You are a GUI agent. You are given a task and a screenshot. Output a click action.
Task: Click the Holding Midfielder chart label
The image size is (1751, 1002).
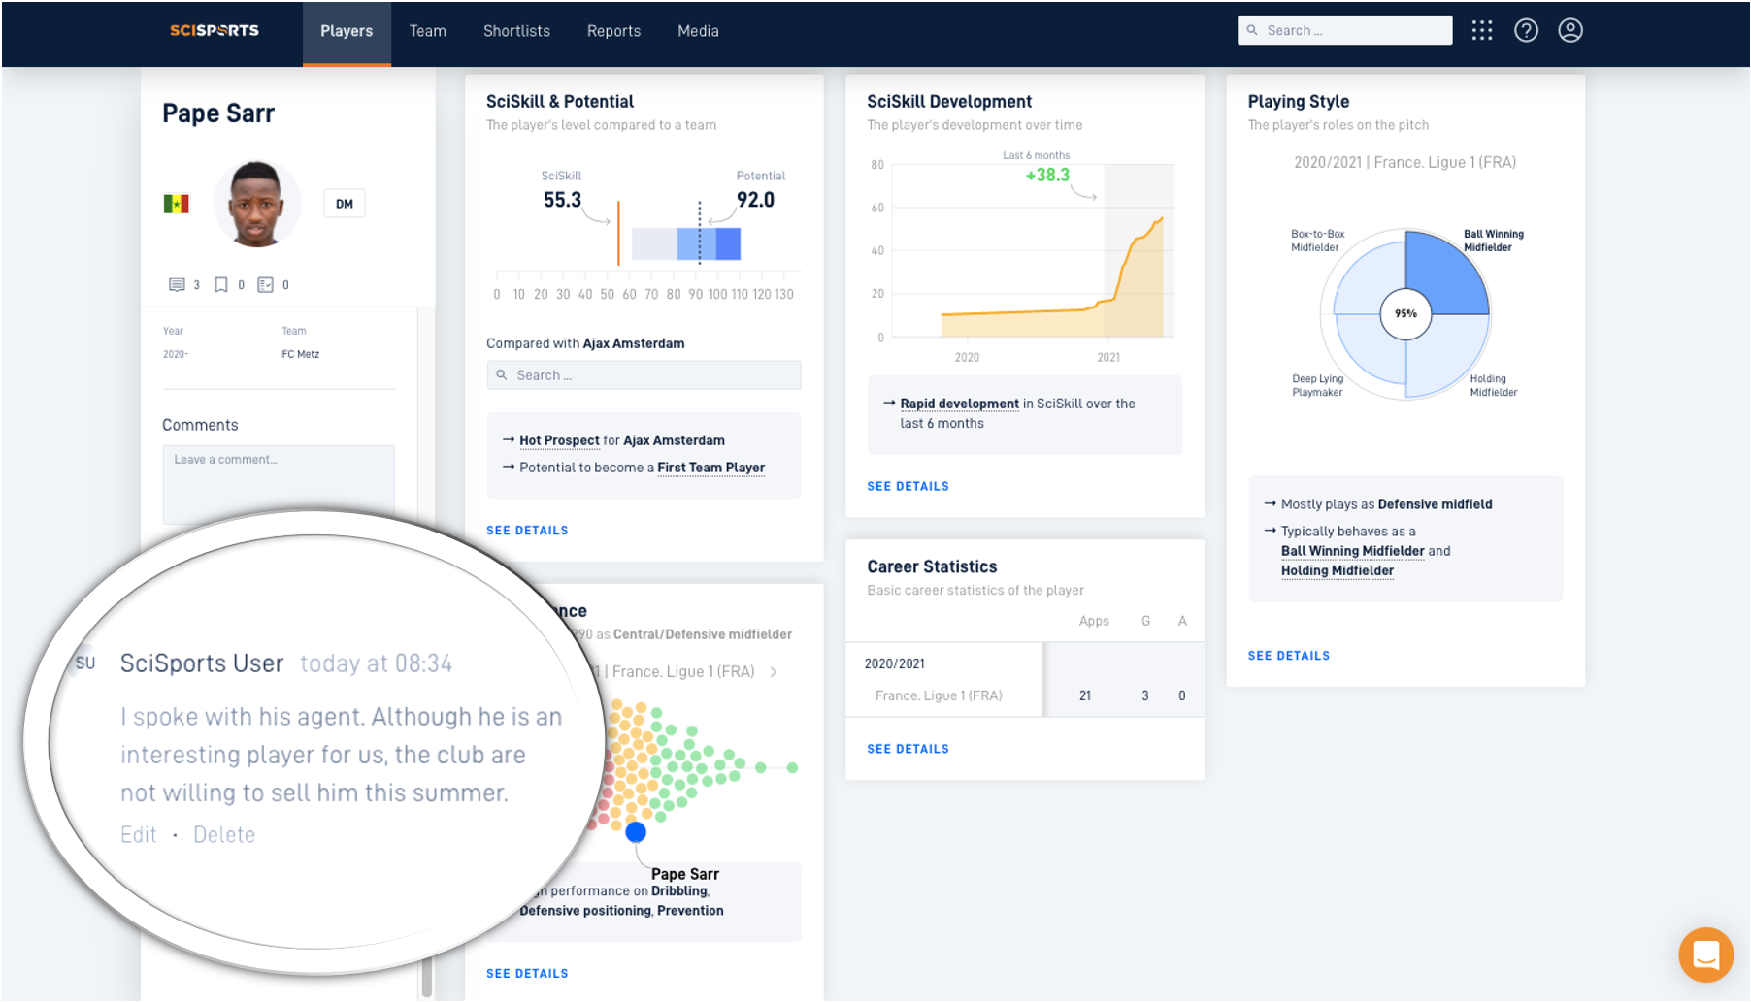pos(1493,385)
